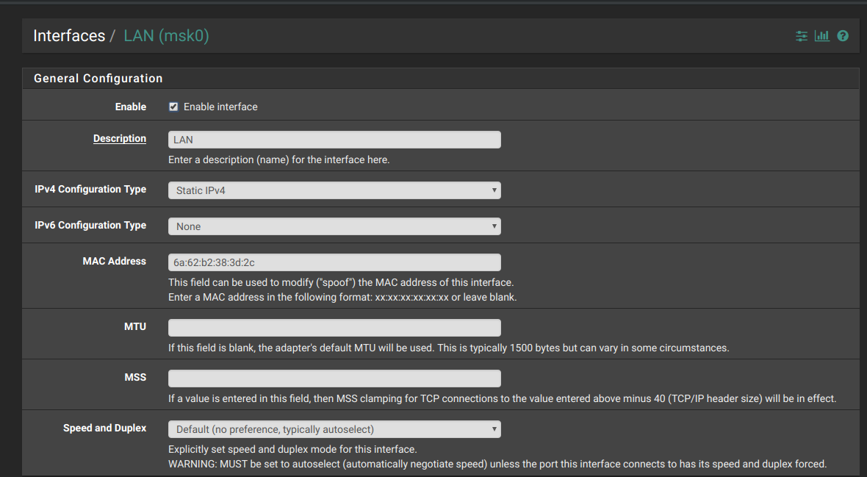Click into the empty MTU field
The height and width of the screenshot is (477, 867).
[x=334, y=328]
